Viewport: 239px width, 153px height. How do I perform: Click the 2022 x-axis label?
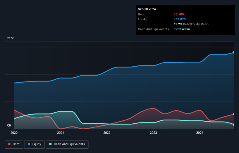(107, 133)
